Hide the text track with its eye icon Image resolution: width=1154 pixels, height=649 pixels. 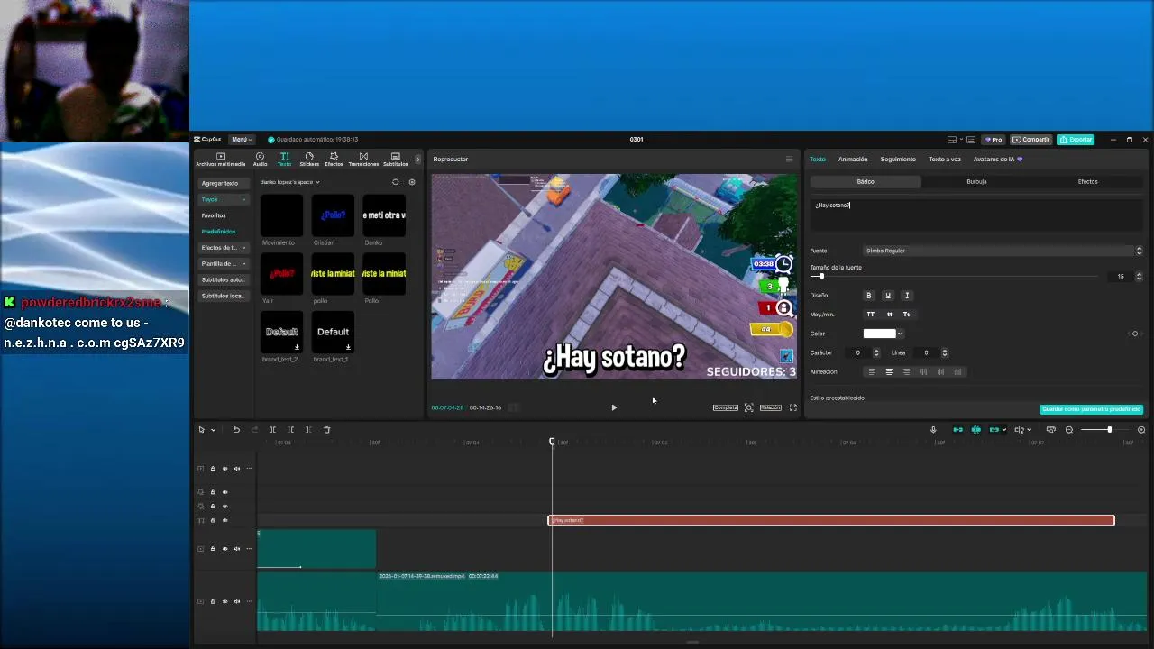(x=224, y=520)
